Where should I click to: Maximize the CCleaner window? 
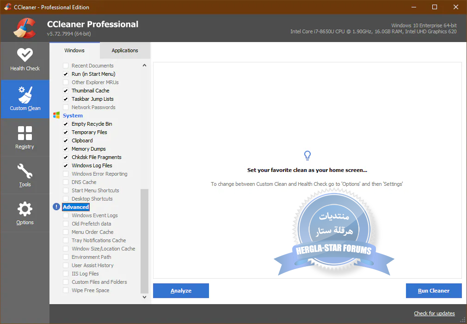point(435,7)
